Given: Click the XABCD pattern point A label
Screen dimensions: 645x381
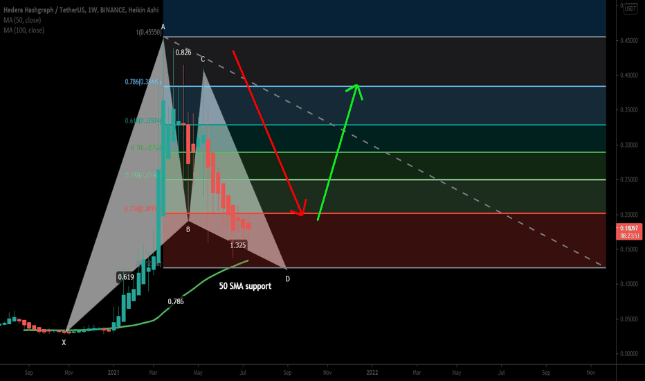Looking at the screenshot, I should 163,27.
